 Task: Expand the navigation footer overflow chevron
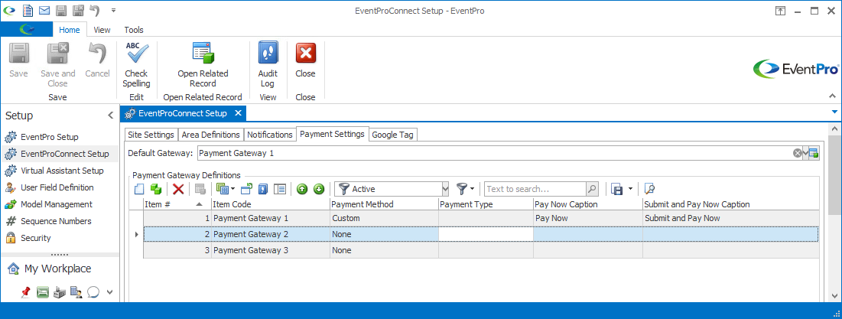point(109,292)
